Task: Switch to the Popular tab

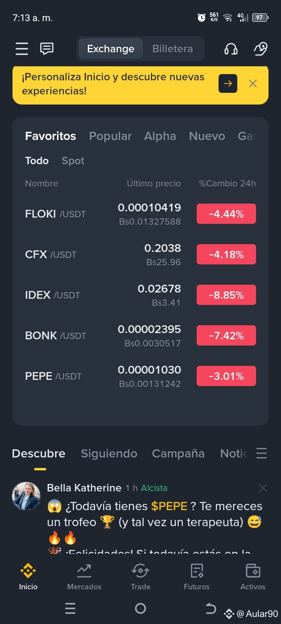Action: pos(110,136)
